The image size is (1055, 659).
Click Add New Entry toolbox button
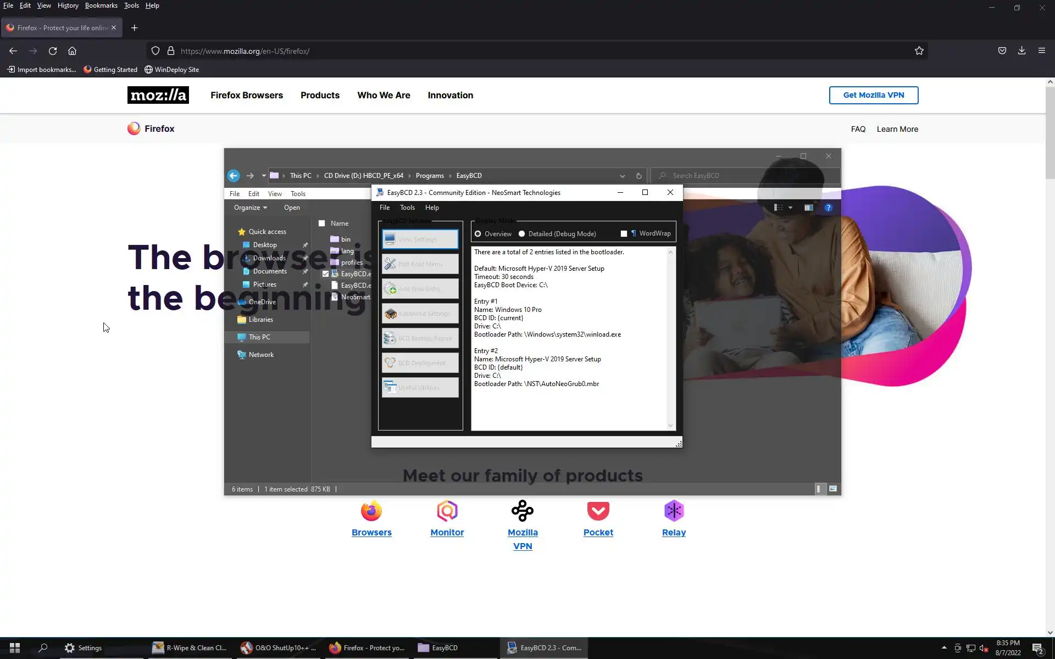(x=420, y=289)
